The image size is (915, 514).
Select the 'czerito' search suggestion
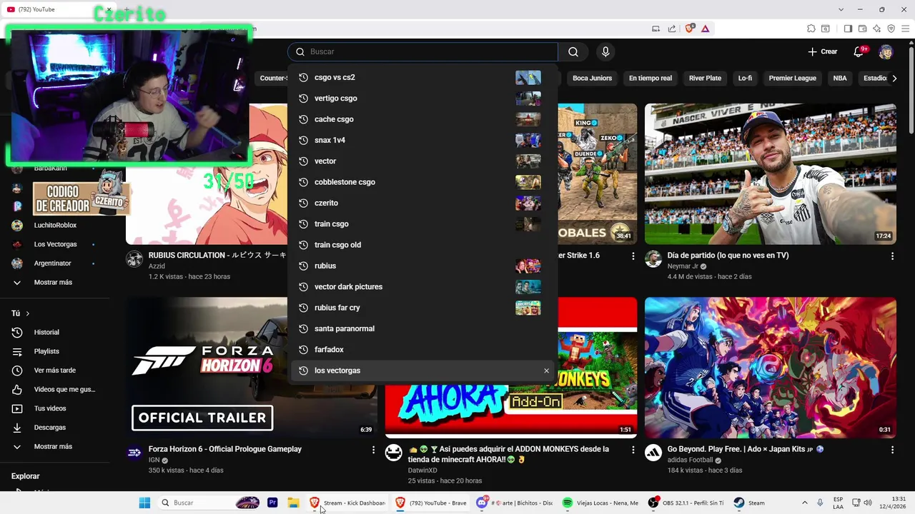pyautogui.click(x=422, y=203)
